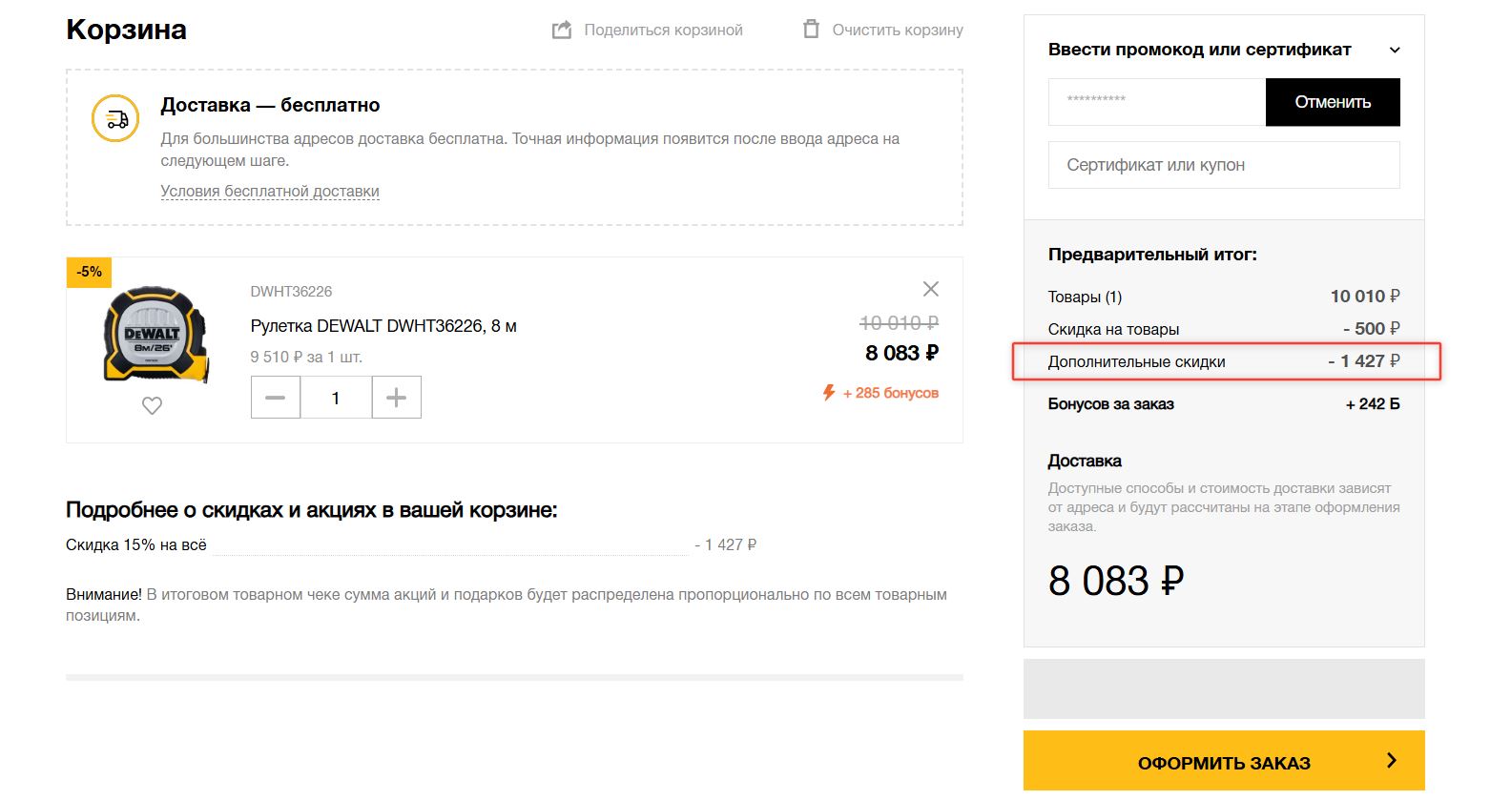Image resolution: width=1511 pixels, height=800 pixels.
Task: Click the bonus lightning bolt icon
Action: [x=829, y=393]
